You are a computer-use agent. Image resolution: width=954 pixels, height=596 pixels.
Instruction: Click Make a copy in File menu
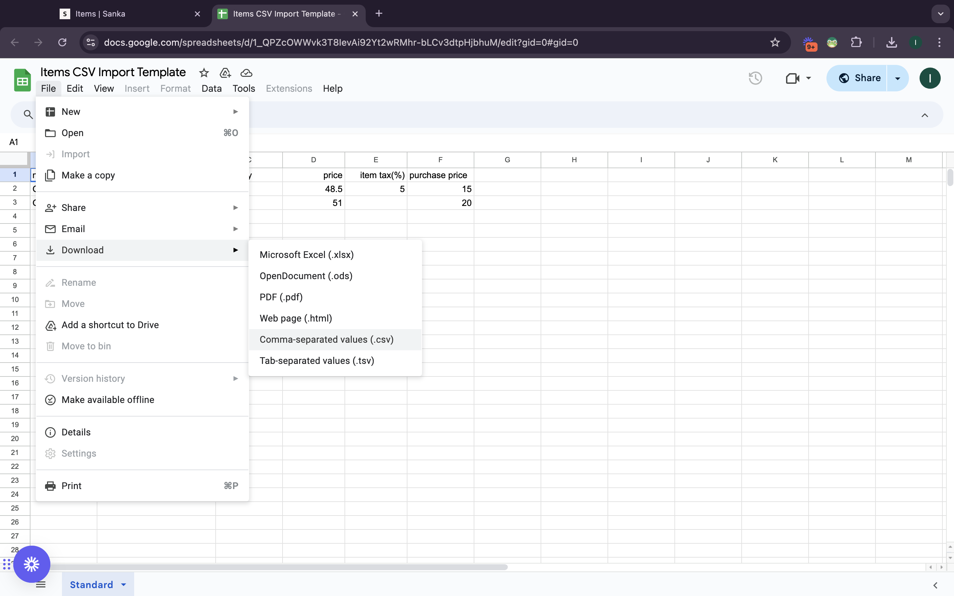(x=88, y=175)
